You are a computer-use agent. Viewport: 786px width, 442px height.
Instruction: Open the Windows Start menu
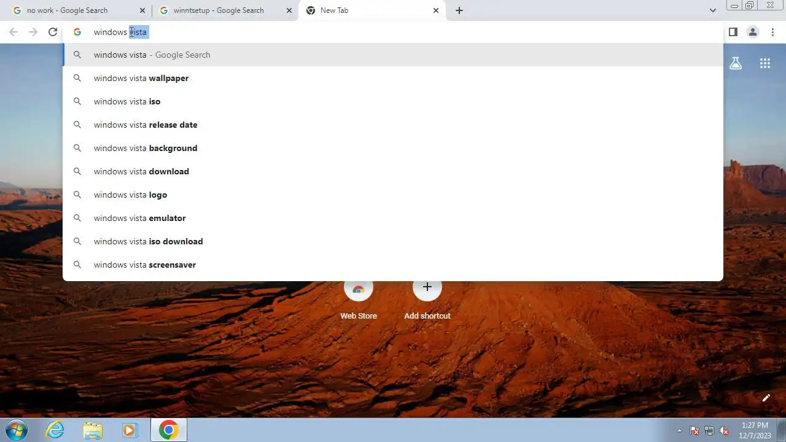[15, 430]
